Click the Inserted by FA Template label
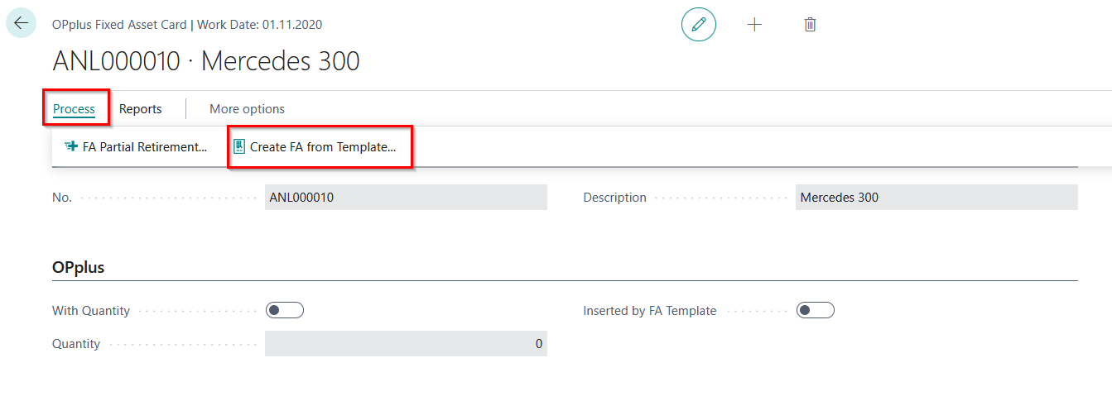This screenshot has height=401, width=1112. point(649,311)
